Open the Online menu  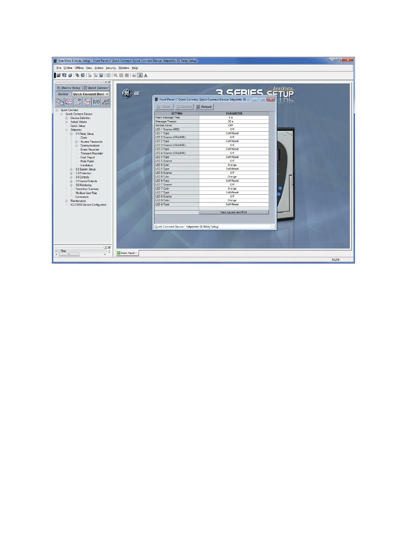pos(68,68)
